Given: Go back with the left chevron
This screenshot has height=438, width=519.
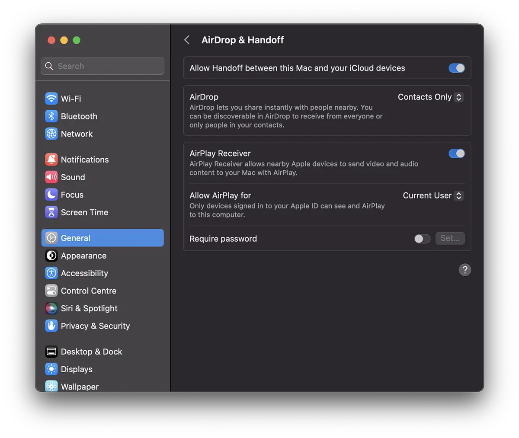Looking at the screenshot, I should tap(187, 40).
